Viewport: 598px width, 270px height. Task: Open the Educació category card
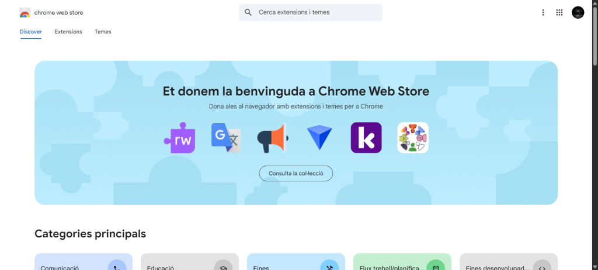point(190,262)
